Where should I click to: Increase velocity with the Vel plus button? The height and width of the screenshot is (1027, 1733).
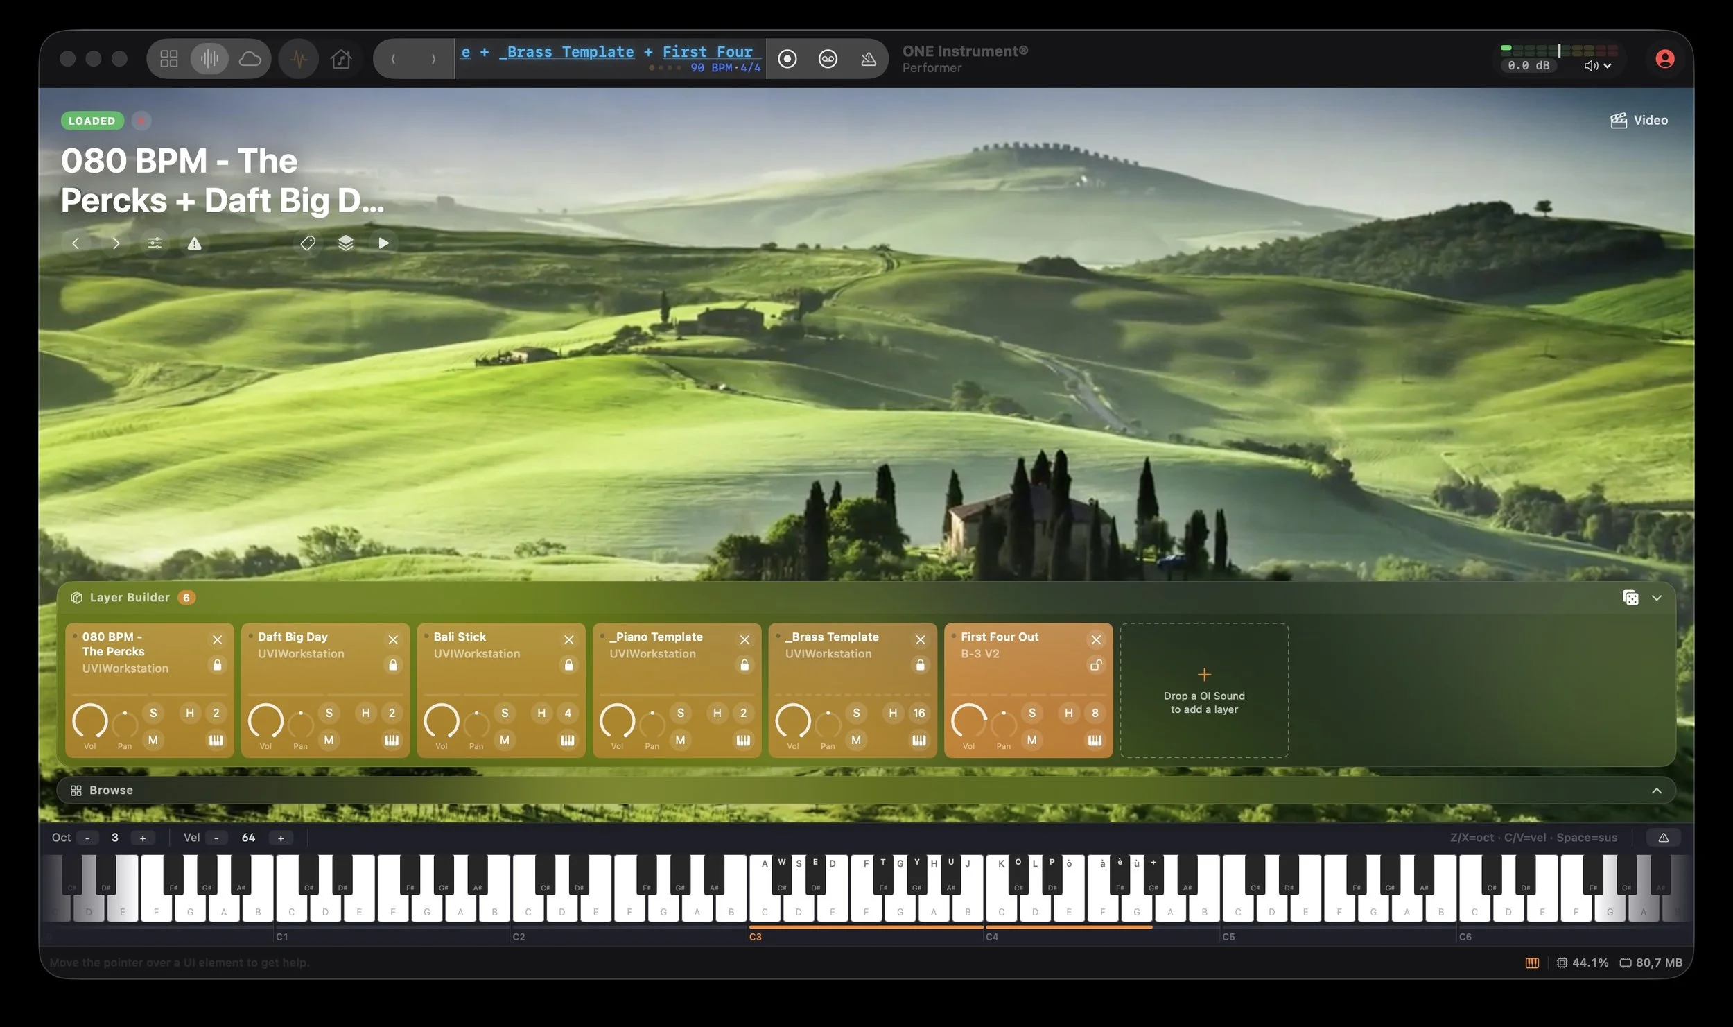coord(281,838)
